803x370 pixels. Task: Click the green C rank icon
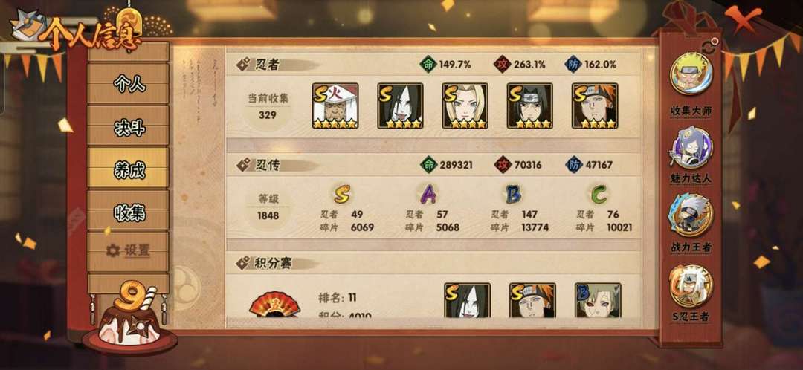[599, 195]
